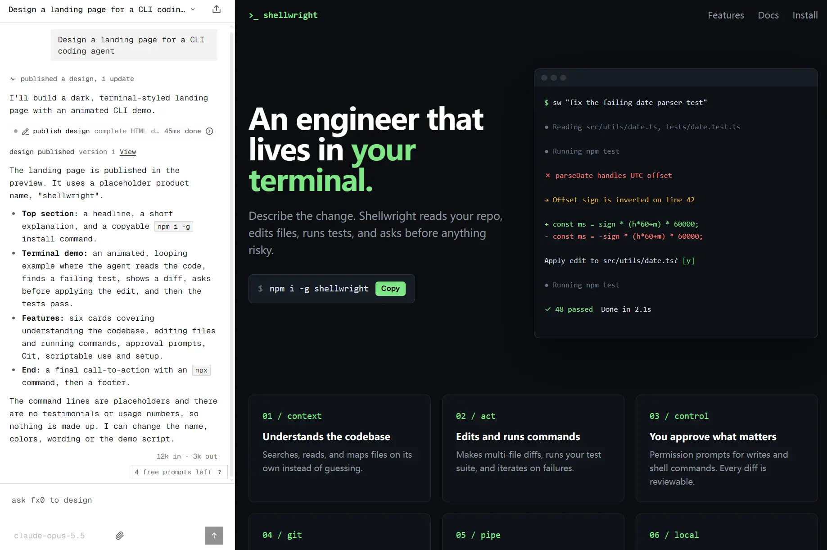Click the '03 / control' card label
Viewport: 827px width, 550px height.
click(x=679, y=416)
